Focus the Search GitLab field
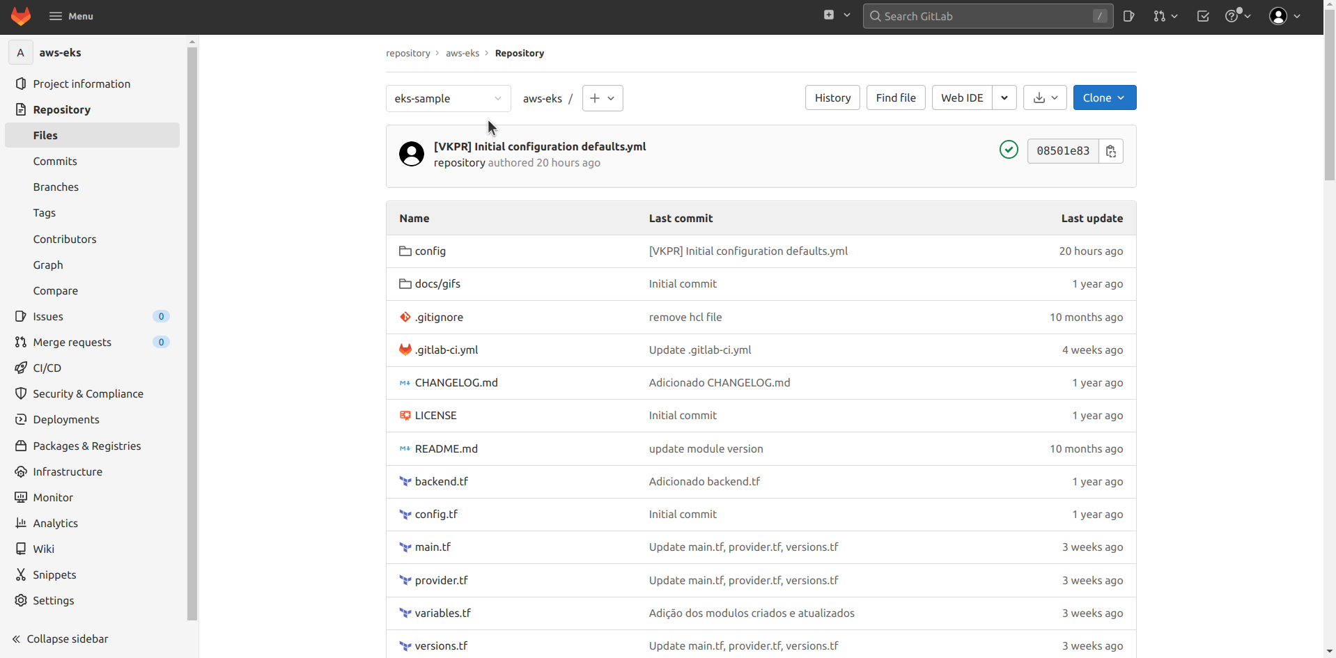 click(x=988, y=16)
